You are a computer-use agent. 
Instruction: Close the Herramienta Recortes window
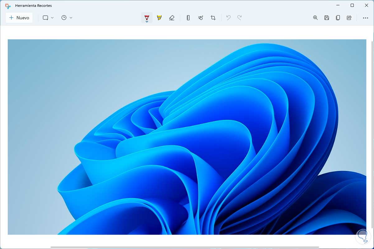click(367, 5)
